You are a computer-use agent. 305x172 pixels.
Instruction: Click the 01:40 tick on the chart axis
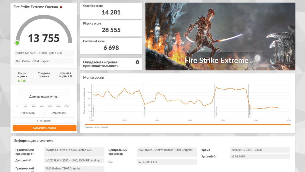click(256, 120)
